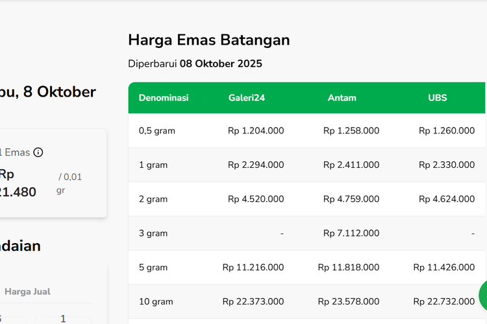The image size is (487, 324).
Task: Click the Galeri24 0,5 gram price Rp 1.204.000
Action: point(256,131)
